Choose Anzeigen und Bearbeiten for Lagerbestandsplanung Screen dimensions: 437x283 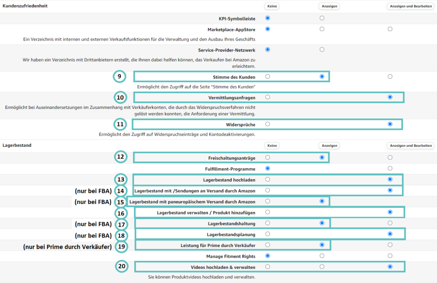pos(390,234)
